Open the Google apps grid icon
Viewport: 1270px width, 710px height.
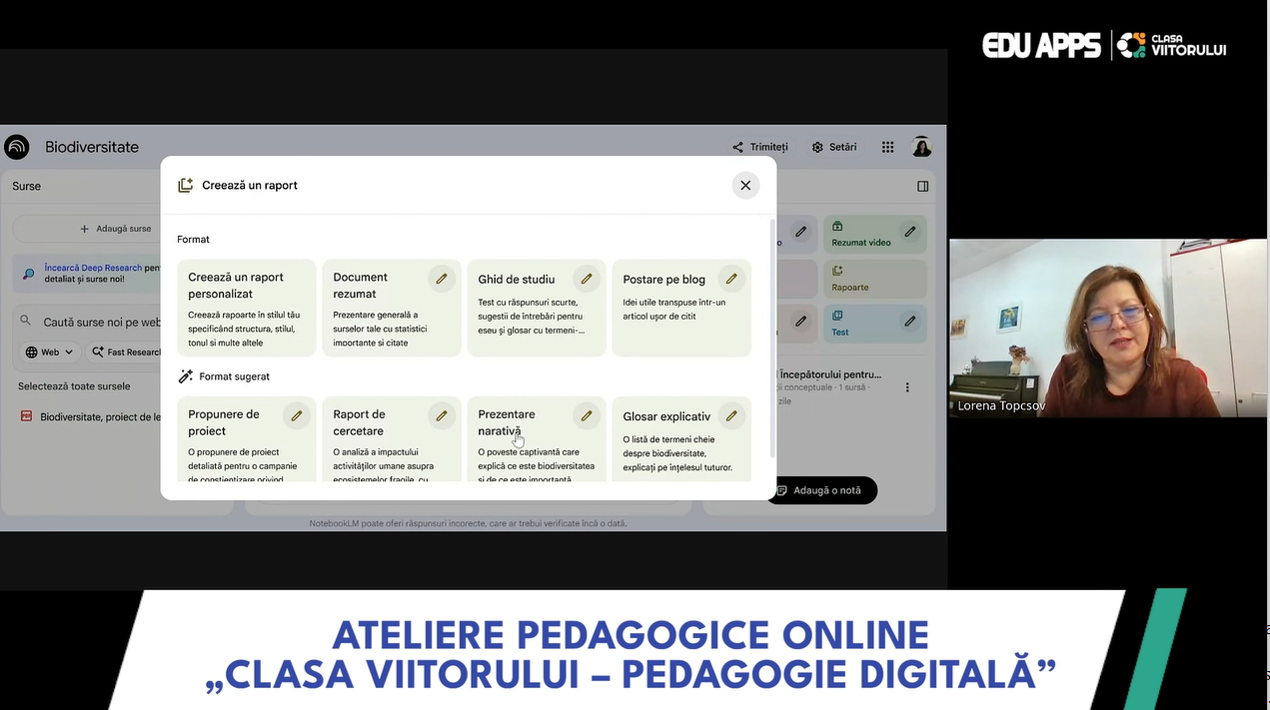click(887, 147)
